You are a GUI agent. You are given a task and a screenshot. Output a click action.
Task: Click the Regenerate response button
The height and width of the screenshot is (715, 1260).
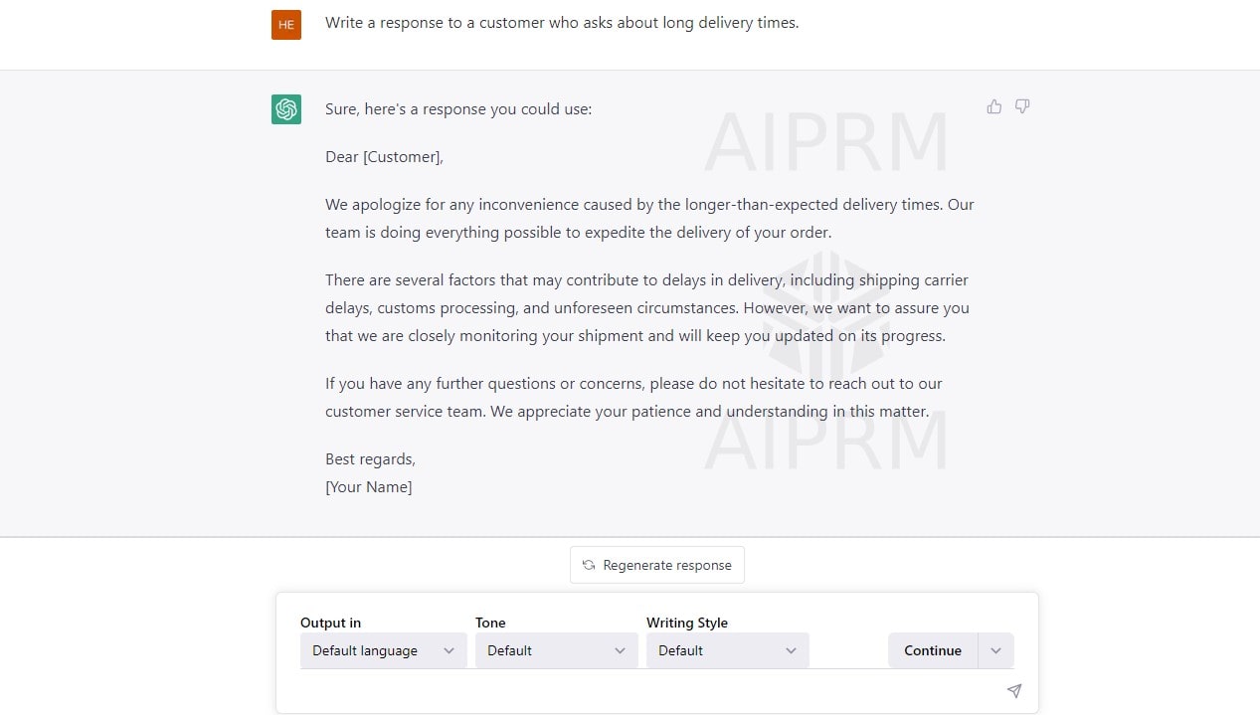(x=656, y=565)
